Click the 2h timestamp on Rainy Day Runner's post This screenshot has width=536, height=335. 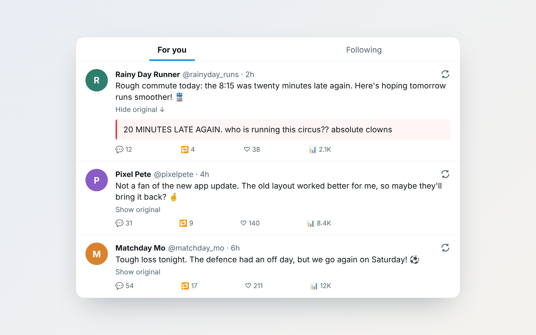pyautogui.click(x=250, y=74)
